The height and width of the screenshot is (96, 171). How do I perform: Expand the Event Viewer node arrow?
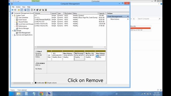(x=15, y=20)
